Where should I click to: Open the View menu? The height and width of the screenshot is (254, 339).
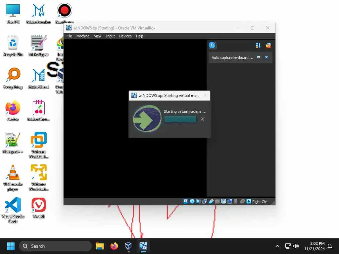pyautogui.click(x=98, y=36)
